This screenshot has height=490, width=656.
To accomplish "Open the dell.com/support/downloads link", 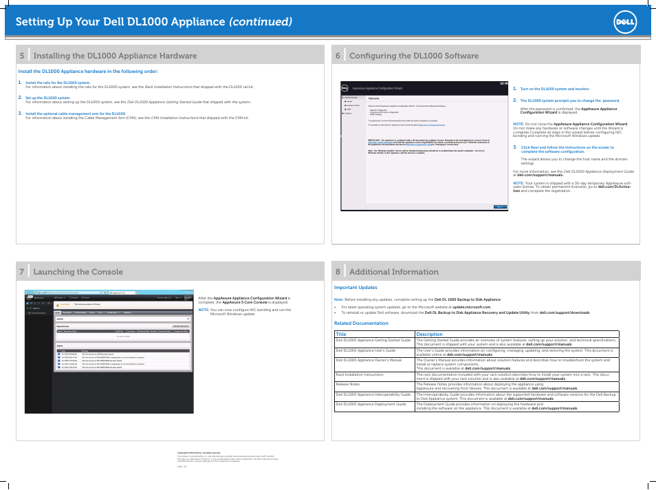I will [x=565, y=312].
